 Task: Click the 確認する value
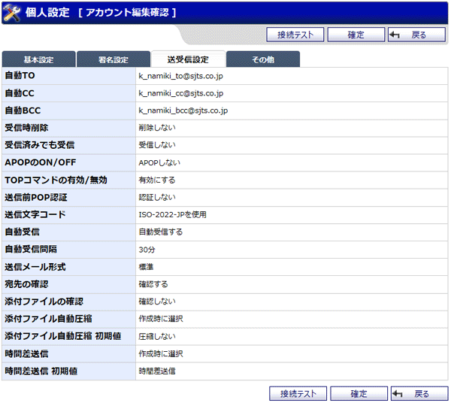coord(153,284)
